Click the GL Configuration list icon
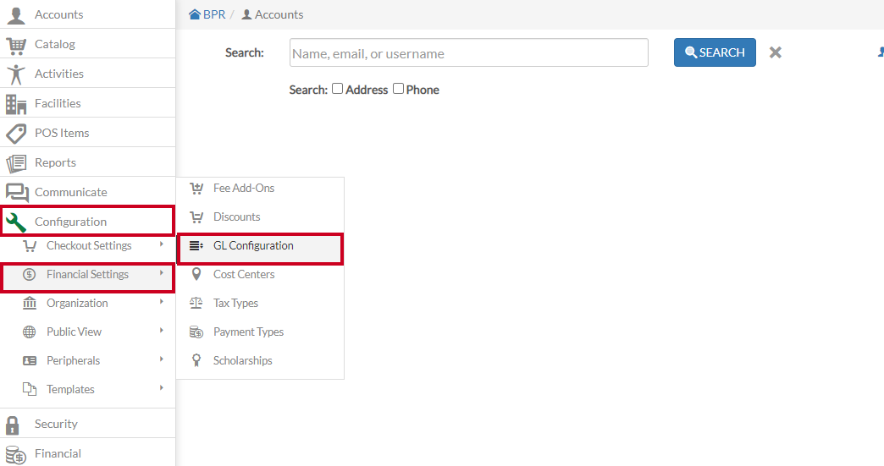The width and height of the screenshot is (884, 466). 196,246
